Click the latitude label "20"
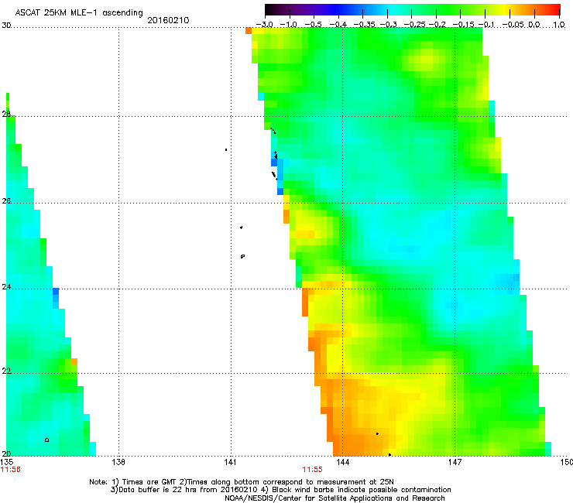The width and height of the screenshot is (573, 503). click(x=6, y=453)
